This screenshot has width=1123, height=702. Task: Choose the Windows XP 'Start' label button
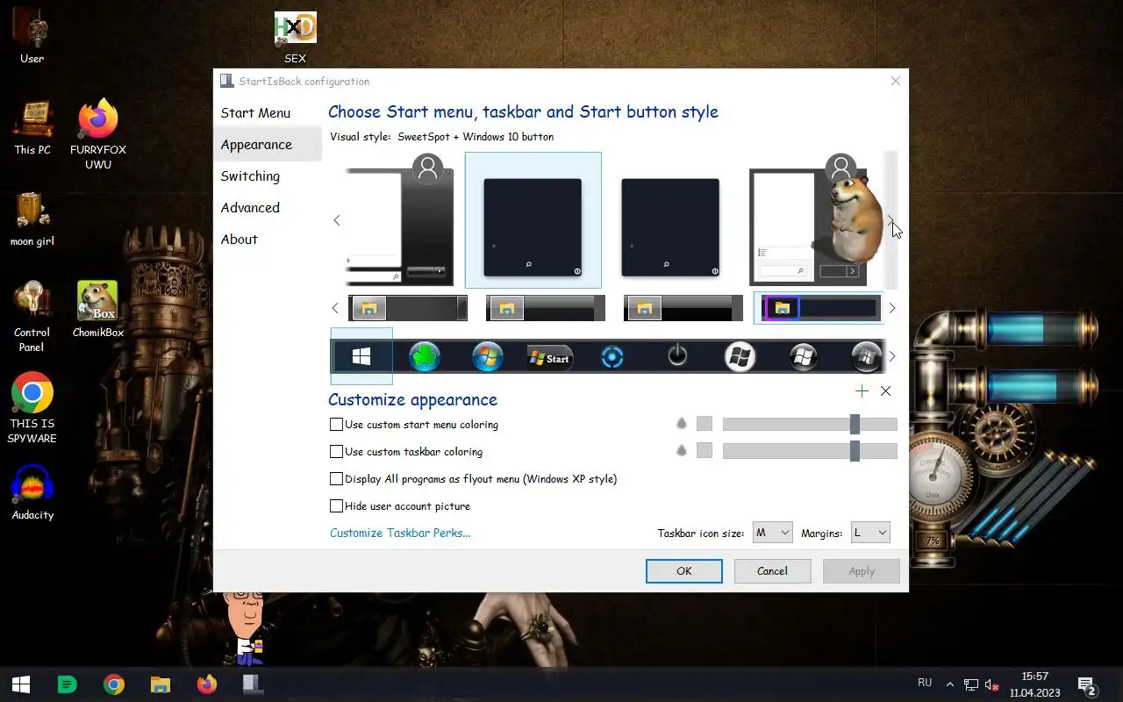click(549, 358)
